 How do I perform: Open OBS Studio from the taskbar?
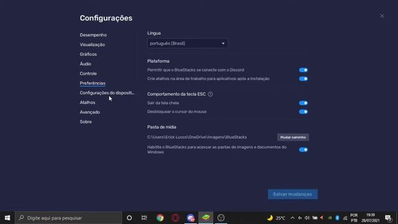[221, 218]
